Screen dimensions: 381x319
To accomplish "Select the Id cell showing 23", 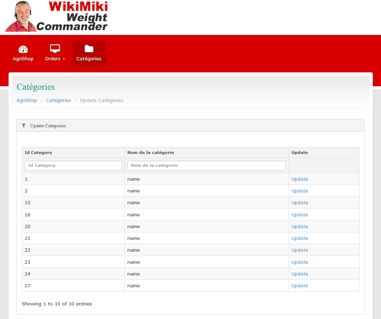I will [x=73, y=262].
